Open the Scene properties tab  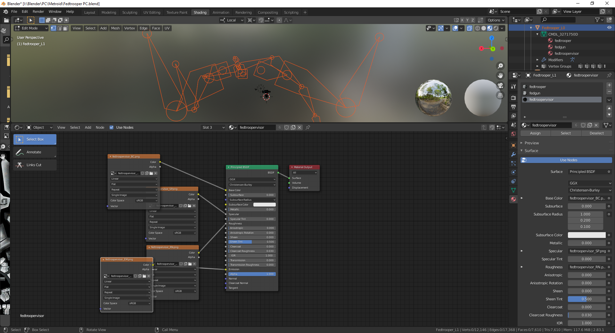click(513, 125)
